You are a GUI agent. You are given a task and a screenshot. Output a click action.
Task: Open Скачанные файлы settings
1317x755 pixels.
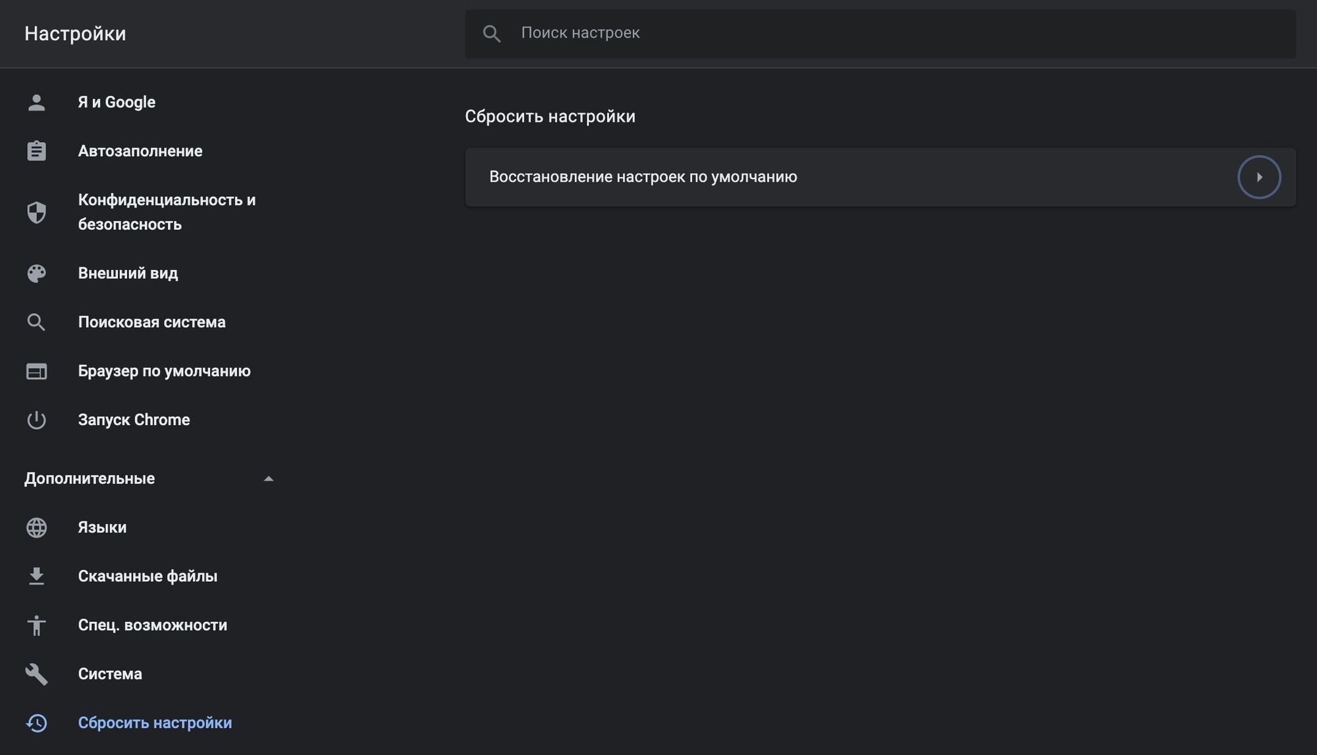coord(148,576)
